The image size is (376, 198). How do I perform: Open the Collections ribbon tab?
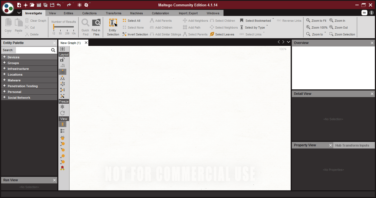point(89,13)
